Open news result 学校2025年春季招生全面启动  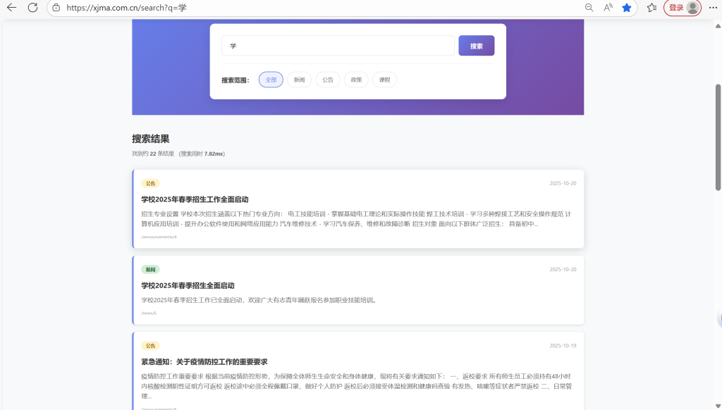[x=188, y=285]
